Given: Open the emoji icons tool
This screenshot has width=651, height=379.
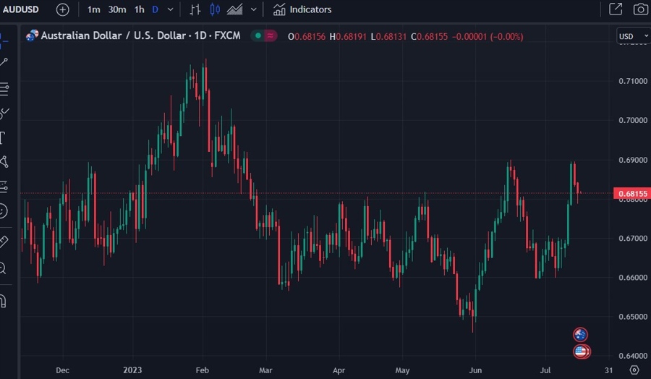Looking at the screenshot, I should click(4, 211).
